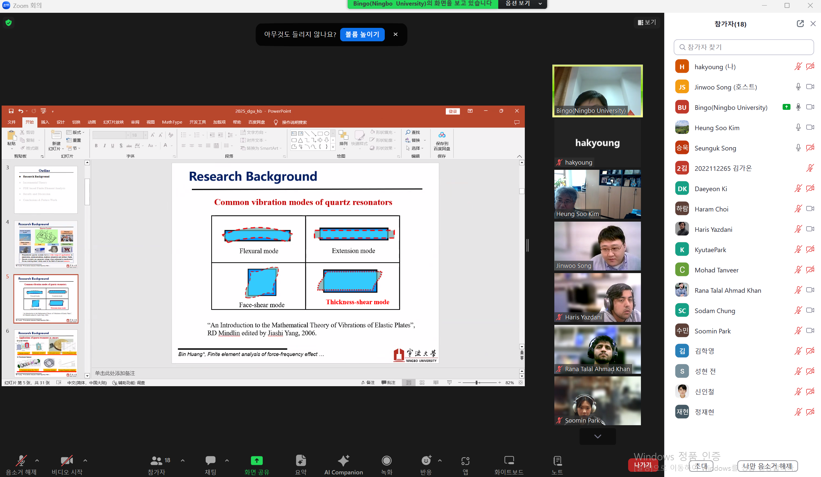The height and width of the screenshot is (477, 821).
Task: Select Haris Yazdani's video tile
Action: point(598,297)
